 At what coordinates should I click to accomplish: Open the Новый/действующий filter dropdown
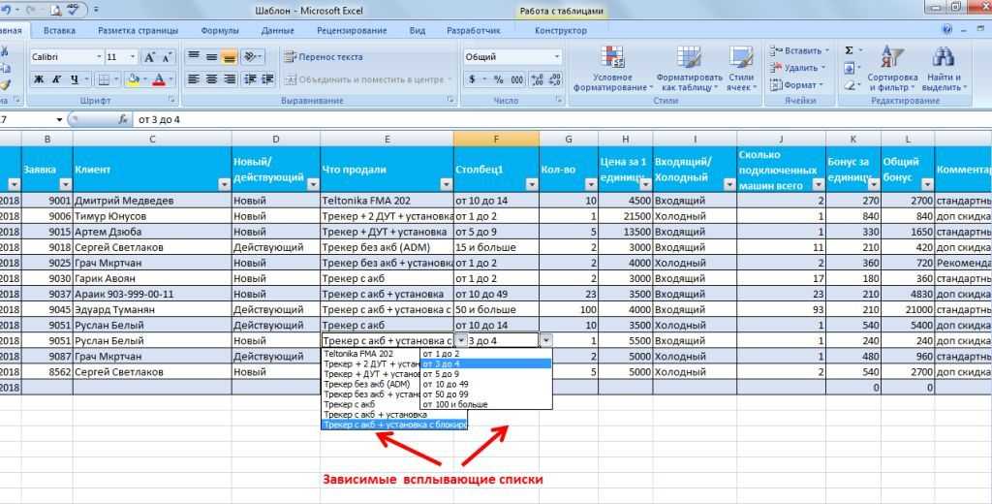[x=313, y=184]
